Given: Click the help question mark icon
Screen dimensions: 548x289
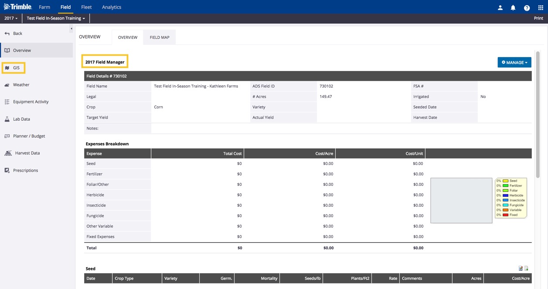Looking at the screenshot, I should click(527, 7).
